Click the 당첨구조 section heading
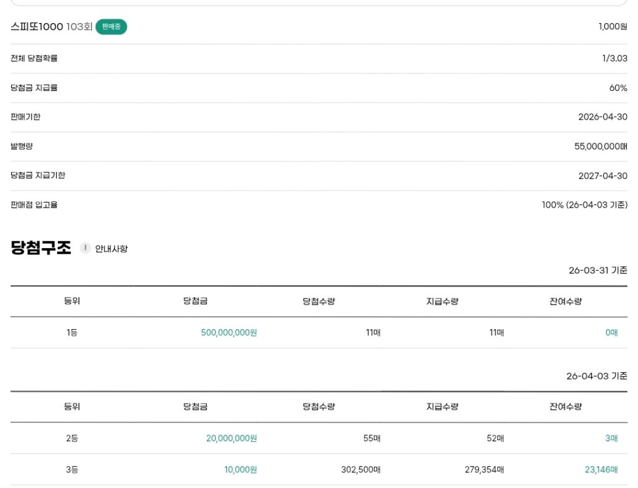The width and height of the screenshot is (638, 488). coord(40,248)
